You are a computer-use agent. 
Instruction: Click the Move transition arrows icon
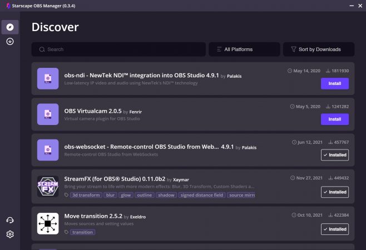(48, 223)
